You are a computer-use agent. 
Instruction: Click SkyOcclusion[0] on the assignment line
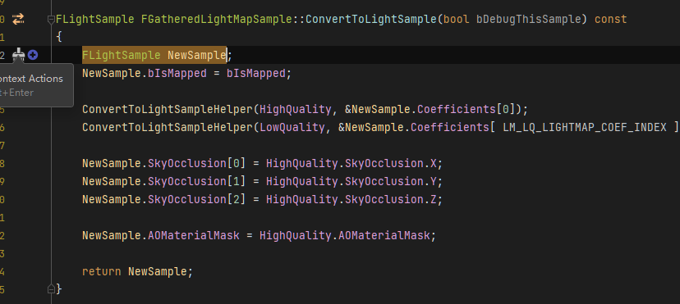[x=197, y=163]
